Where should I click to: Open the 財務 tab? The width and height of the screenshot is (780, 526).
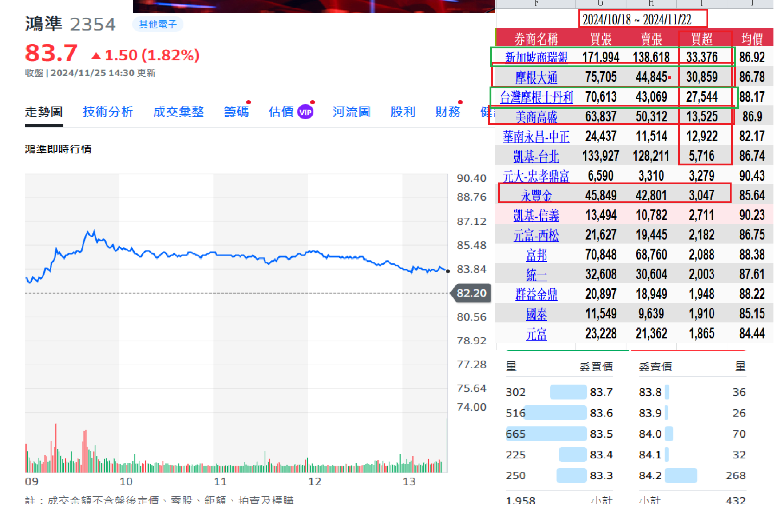tap(448, 112)
